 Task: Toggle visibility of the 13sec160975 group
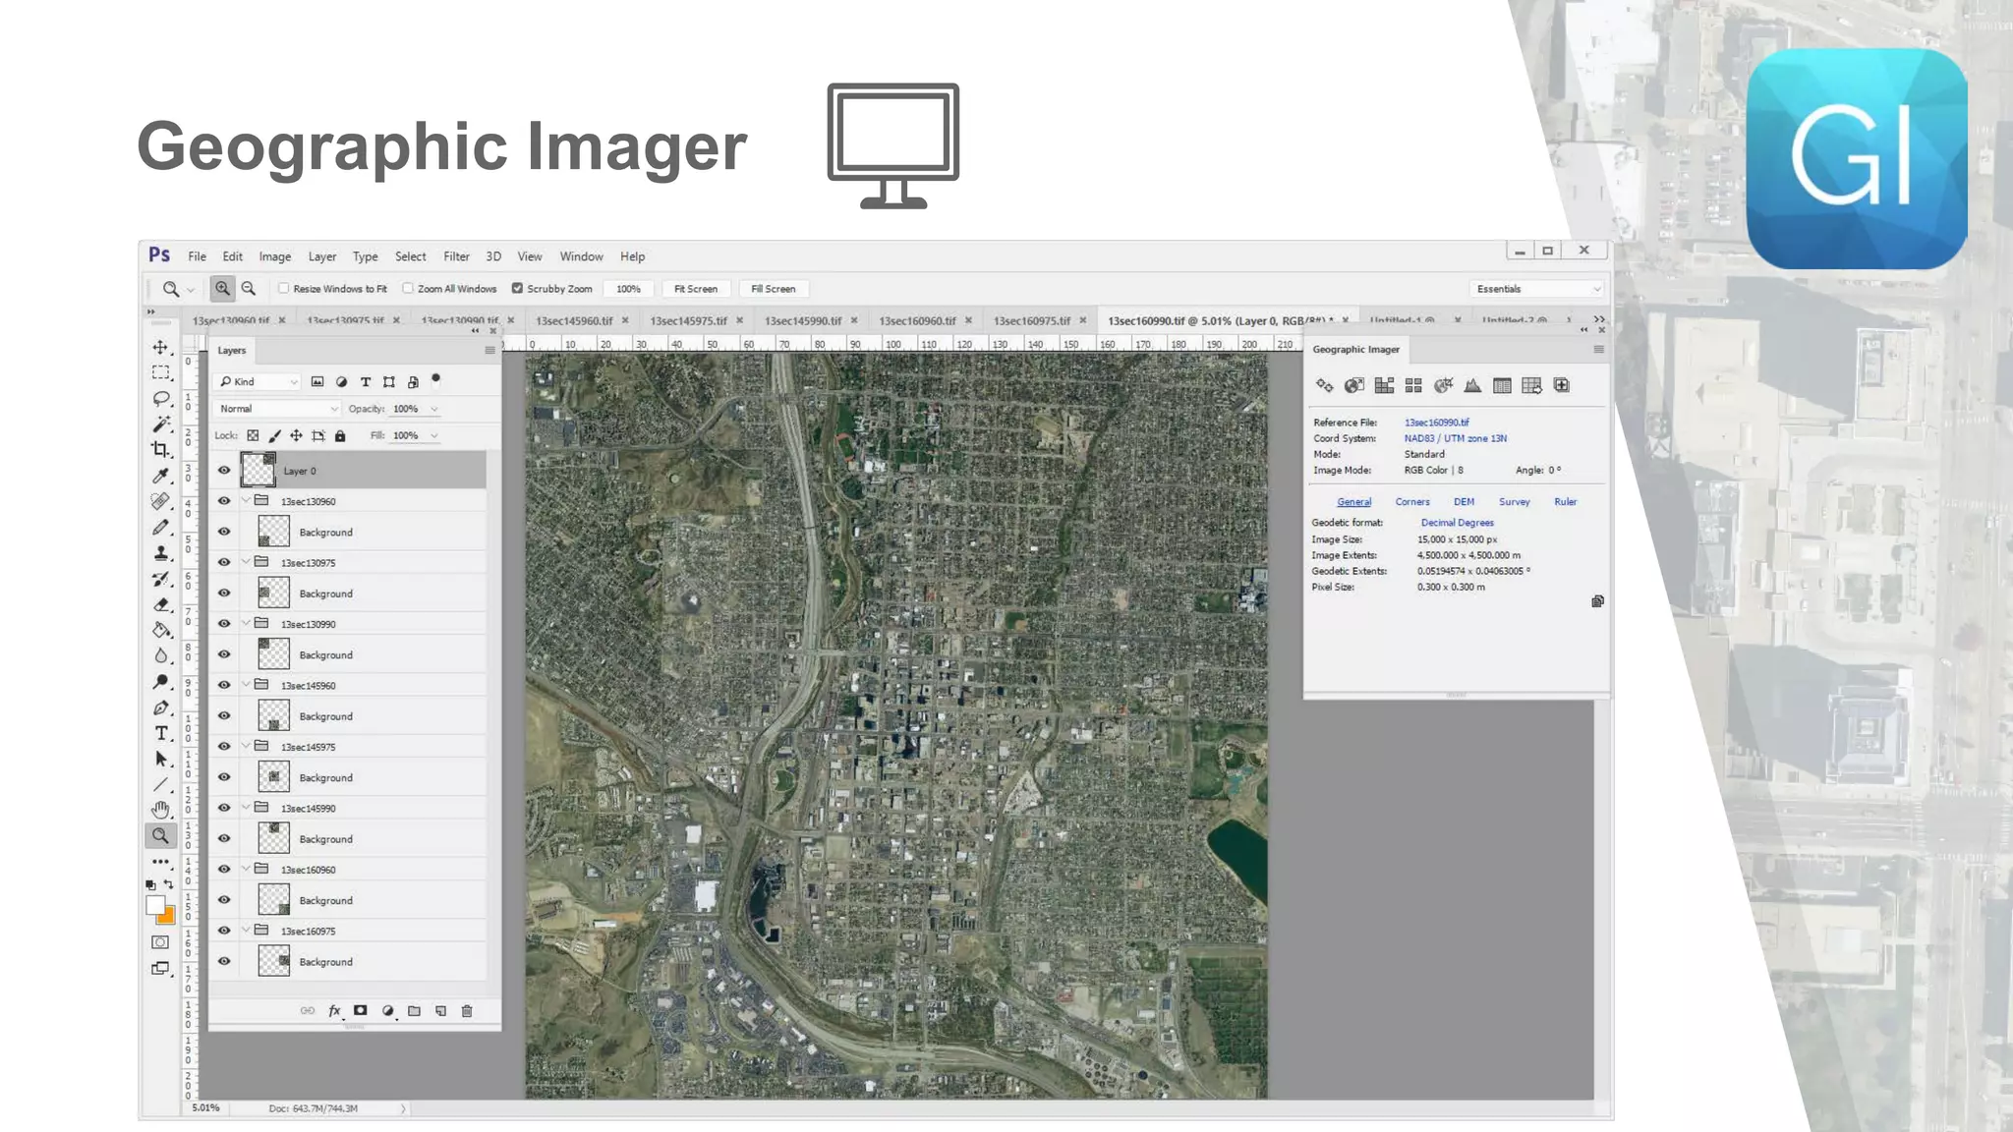tap(224, 931)
